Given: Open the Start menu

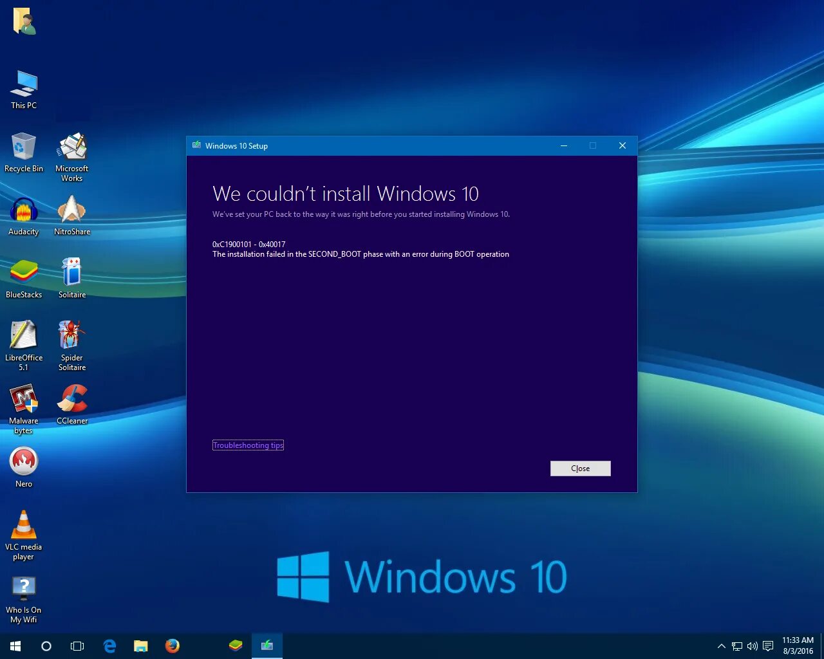Looking at the screenshot, I should click(x=15, y=646).
